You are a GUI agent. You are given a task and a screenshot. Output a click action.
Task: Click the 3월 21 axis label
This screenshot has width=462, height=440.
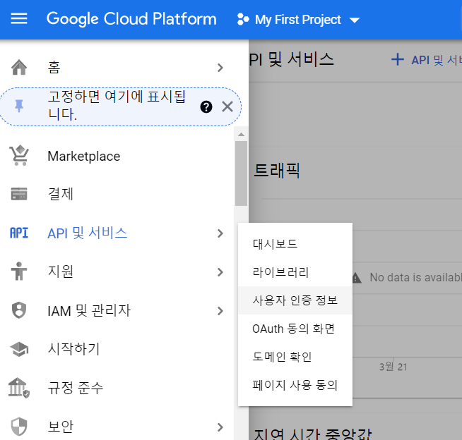point(393,367)
